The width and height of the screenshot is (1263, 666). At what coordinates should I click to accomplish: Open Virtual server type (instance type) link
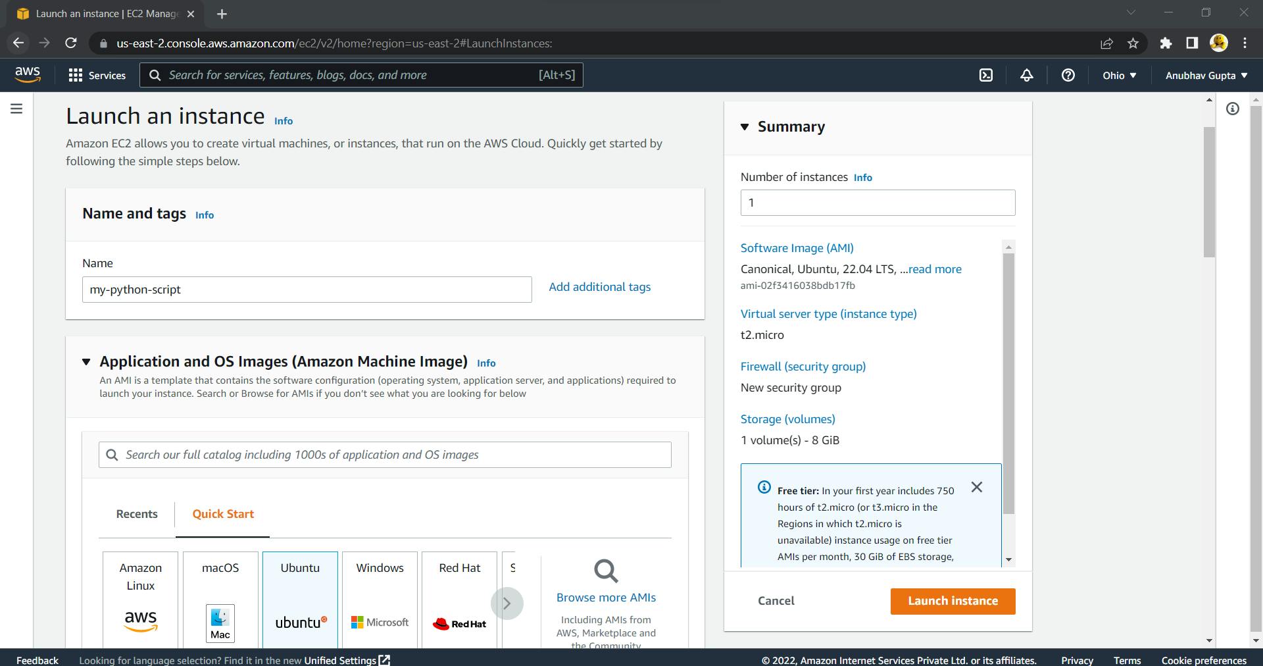click(x=829, y=314)
